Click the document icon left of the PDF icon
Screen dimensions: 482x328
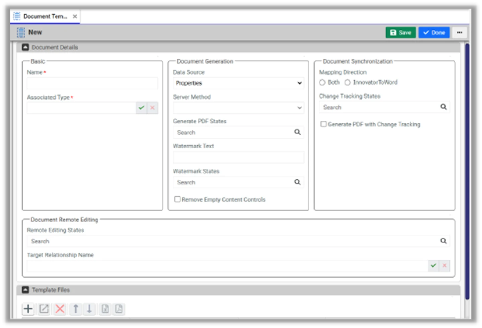(105, 309)
